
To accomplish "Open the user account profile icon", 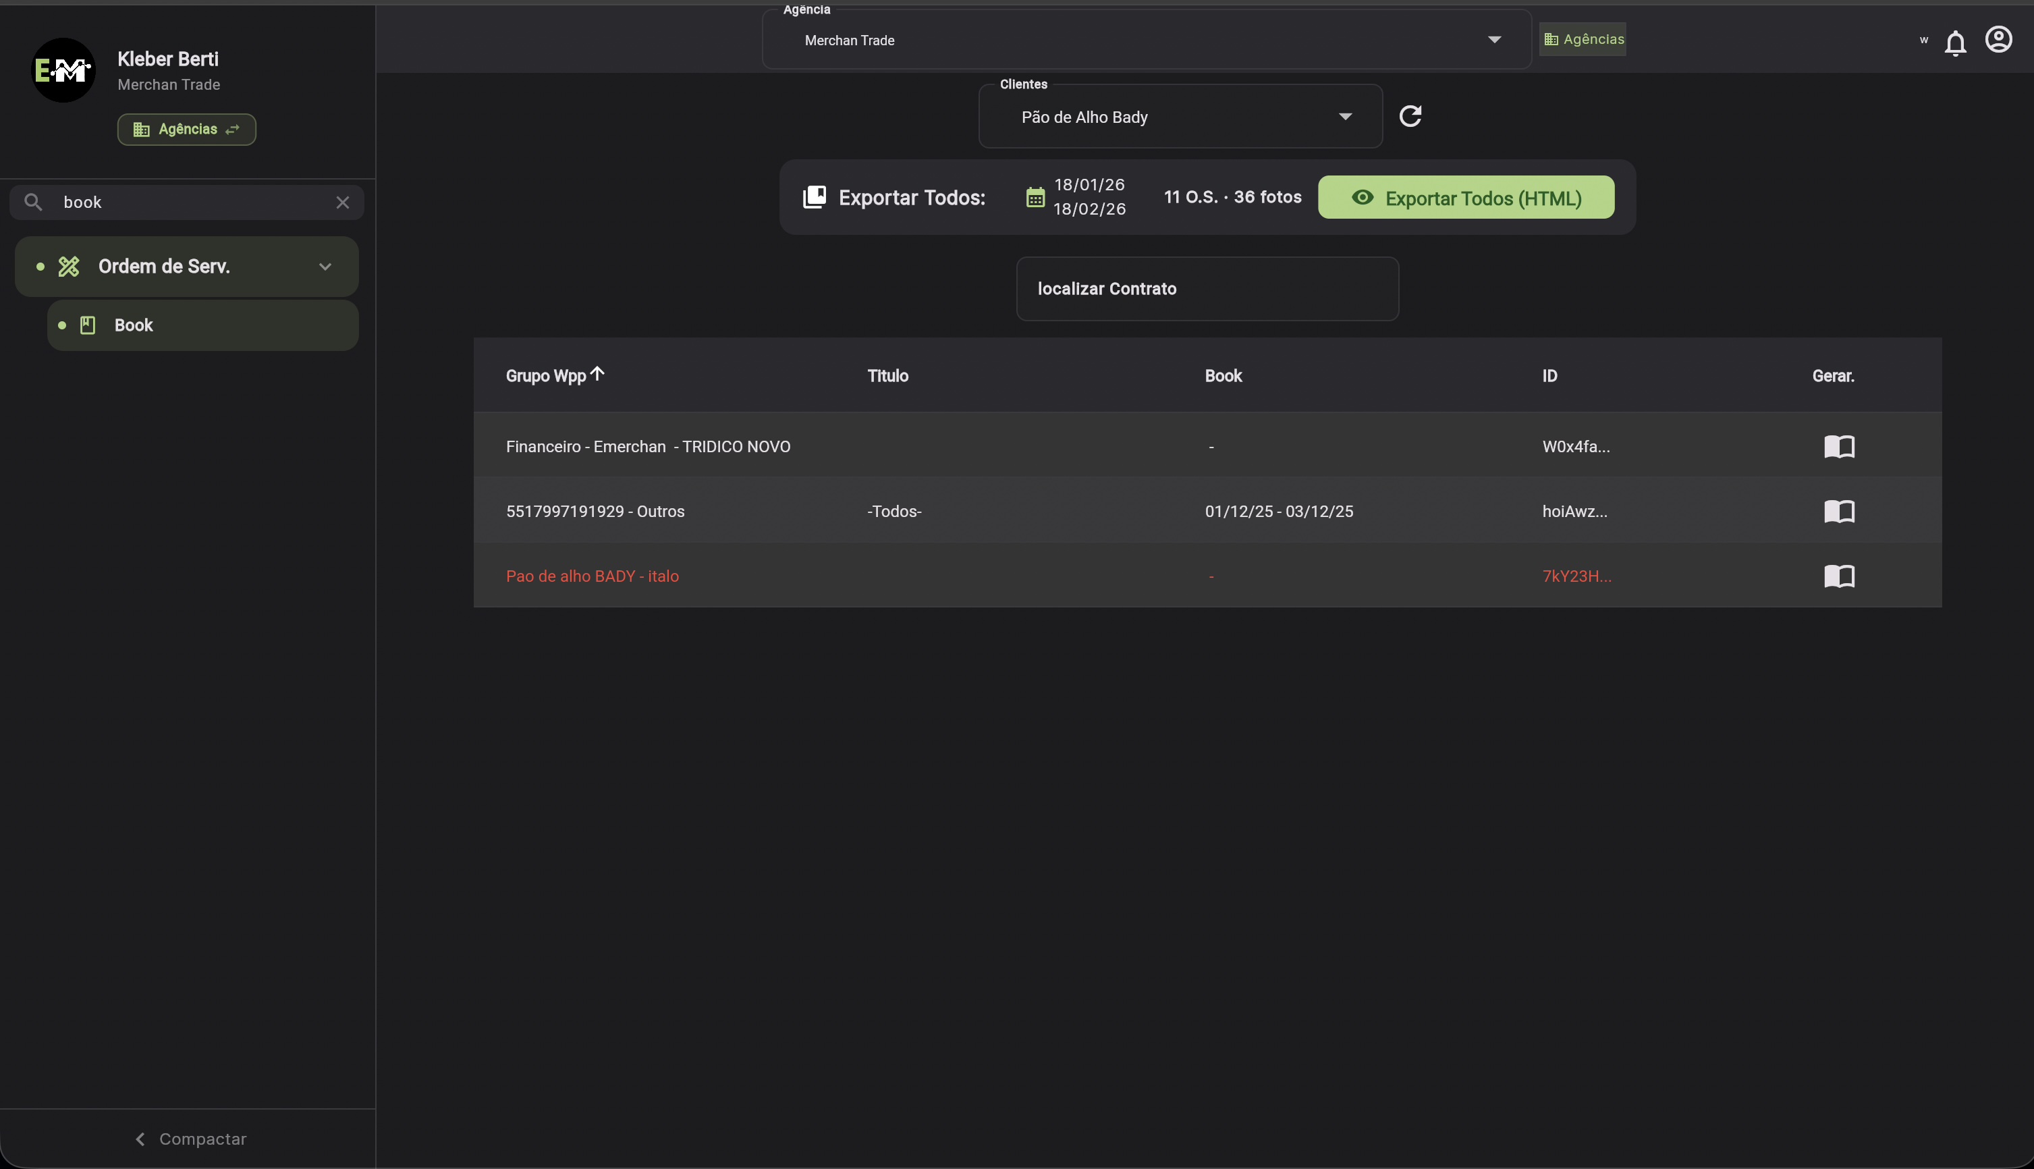I will click(1998, 39).
